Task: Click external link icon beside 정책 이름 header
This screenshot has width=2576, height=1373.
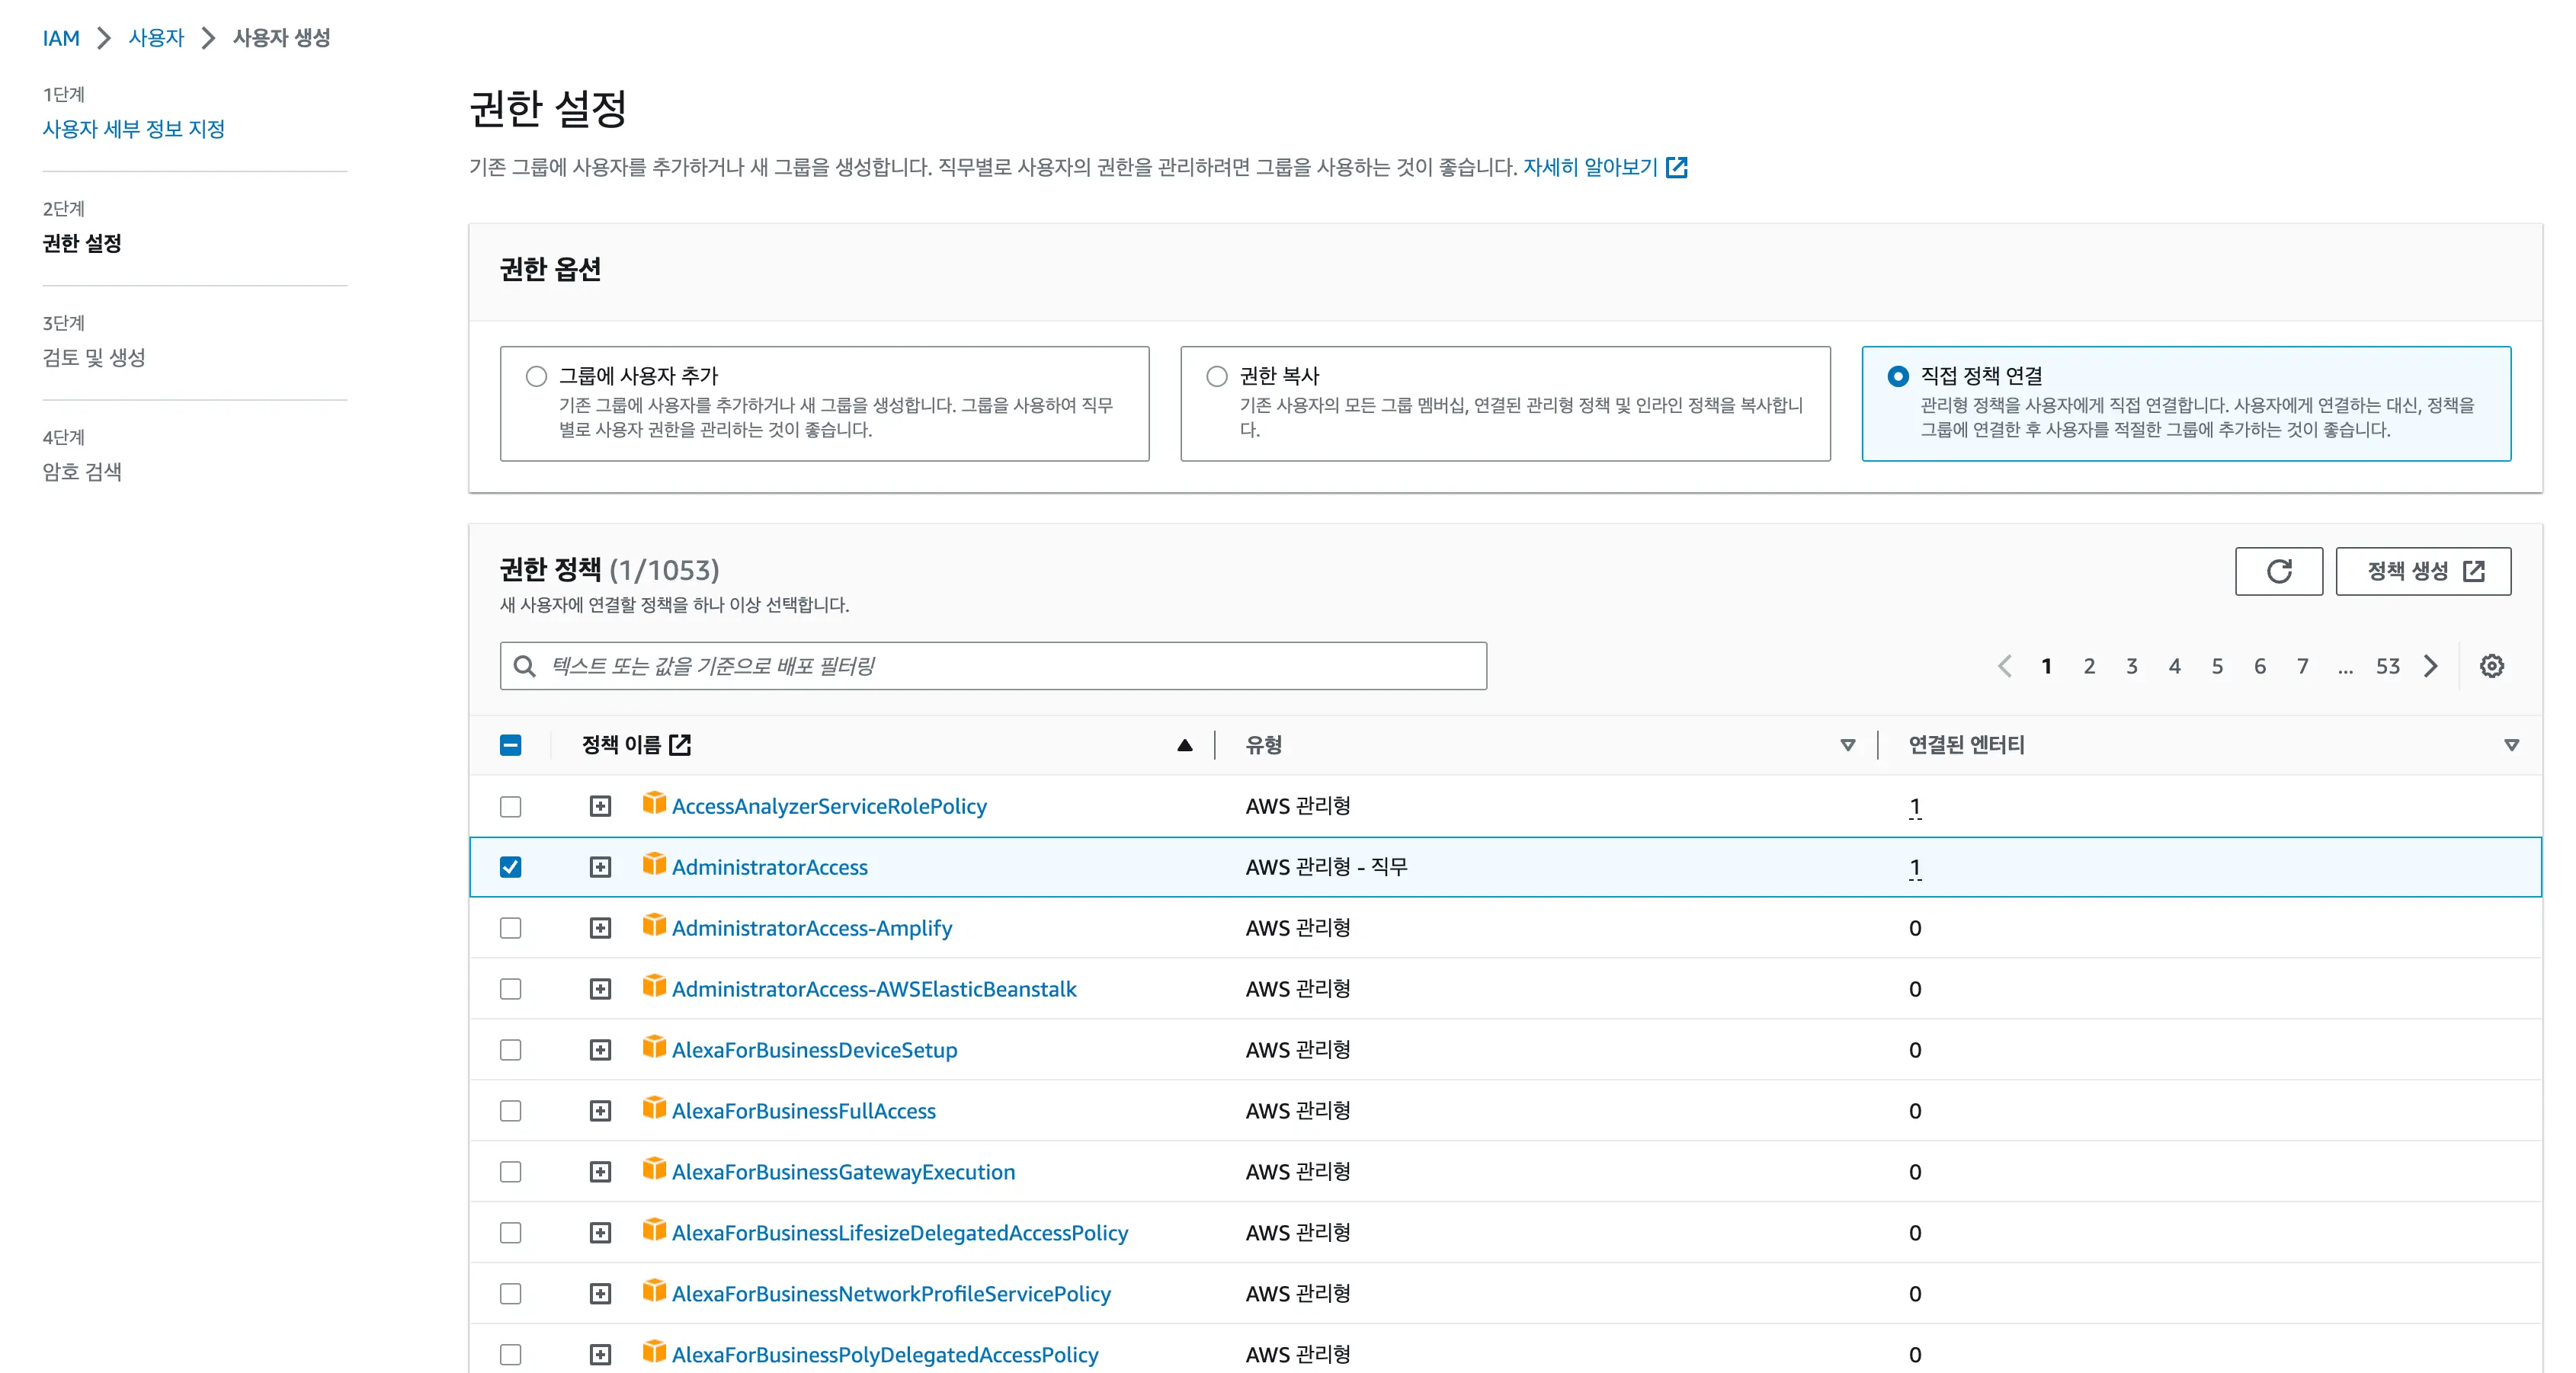Action: point(680,745)
